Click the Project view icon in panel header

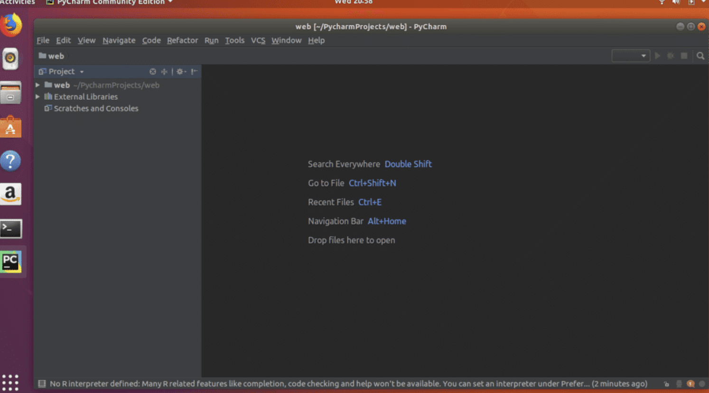42,72
